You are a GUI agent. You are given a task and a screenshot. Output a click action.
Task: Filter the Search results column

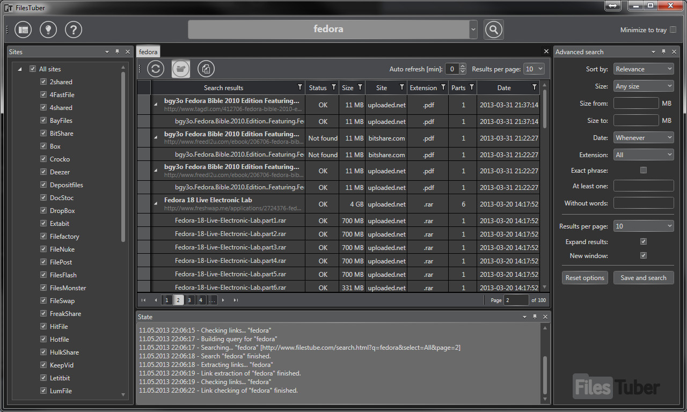point(300,87)
